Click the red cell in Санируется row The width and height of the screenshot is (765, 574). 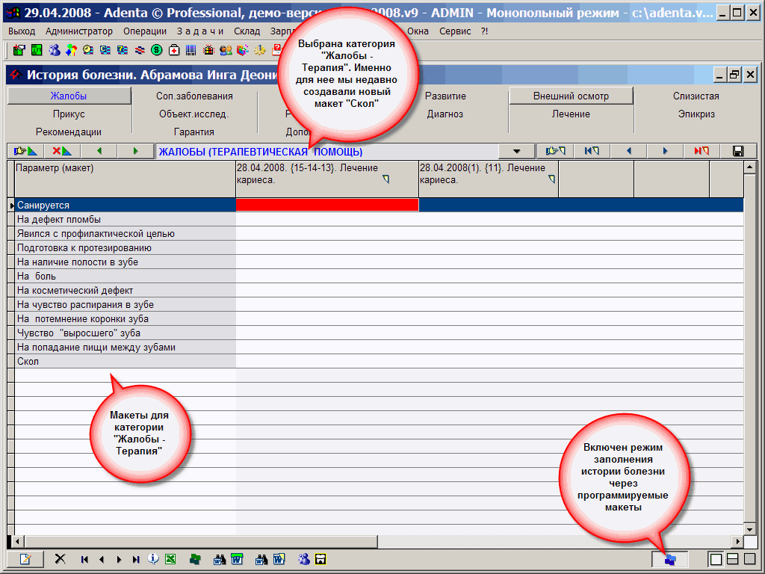[326, 205]
